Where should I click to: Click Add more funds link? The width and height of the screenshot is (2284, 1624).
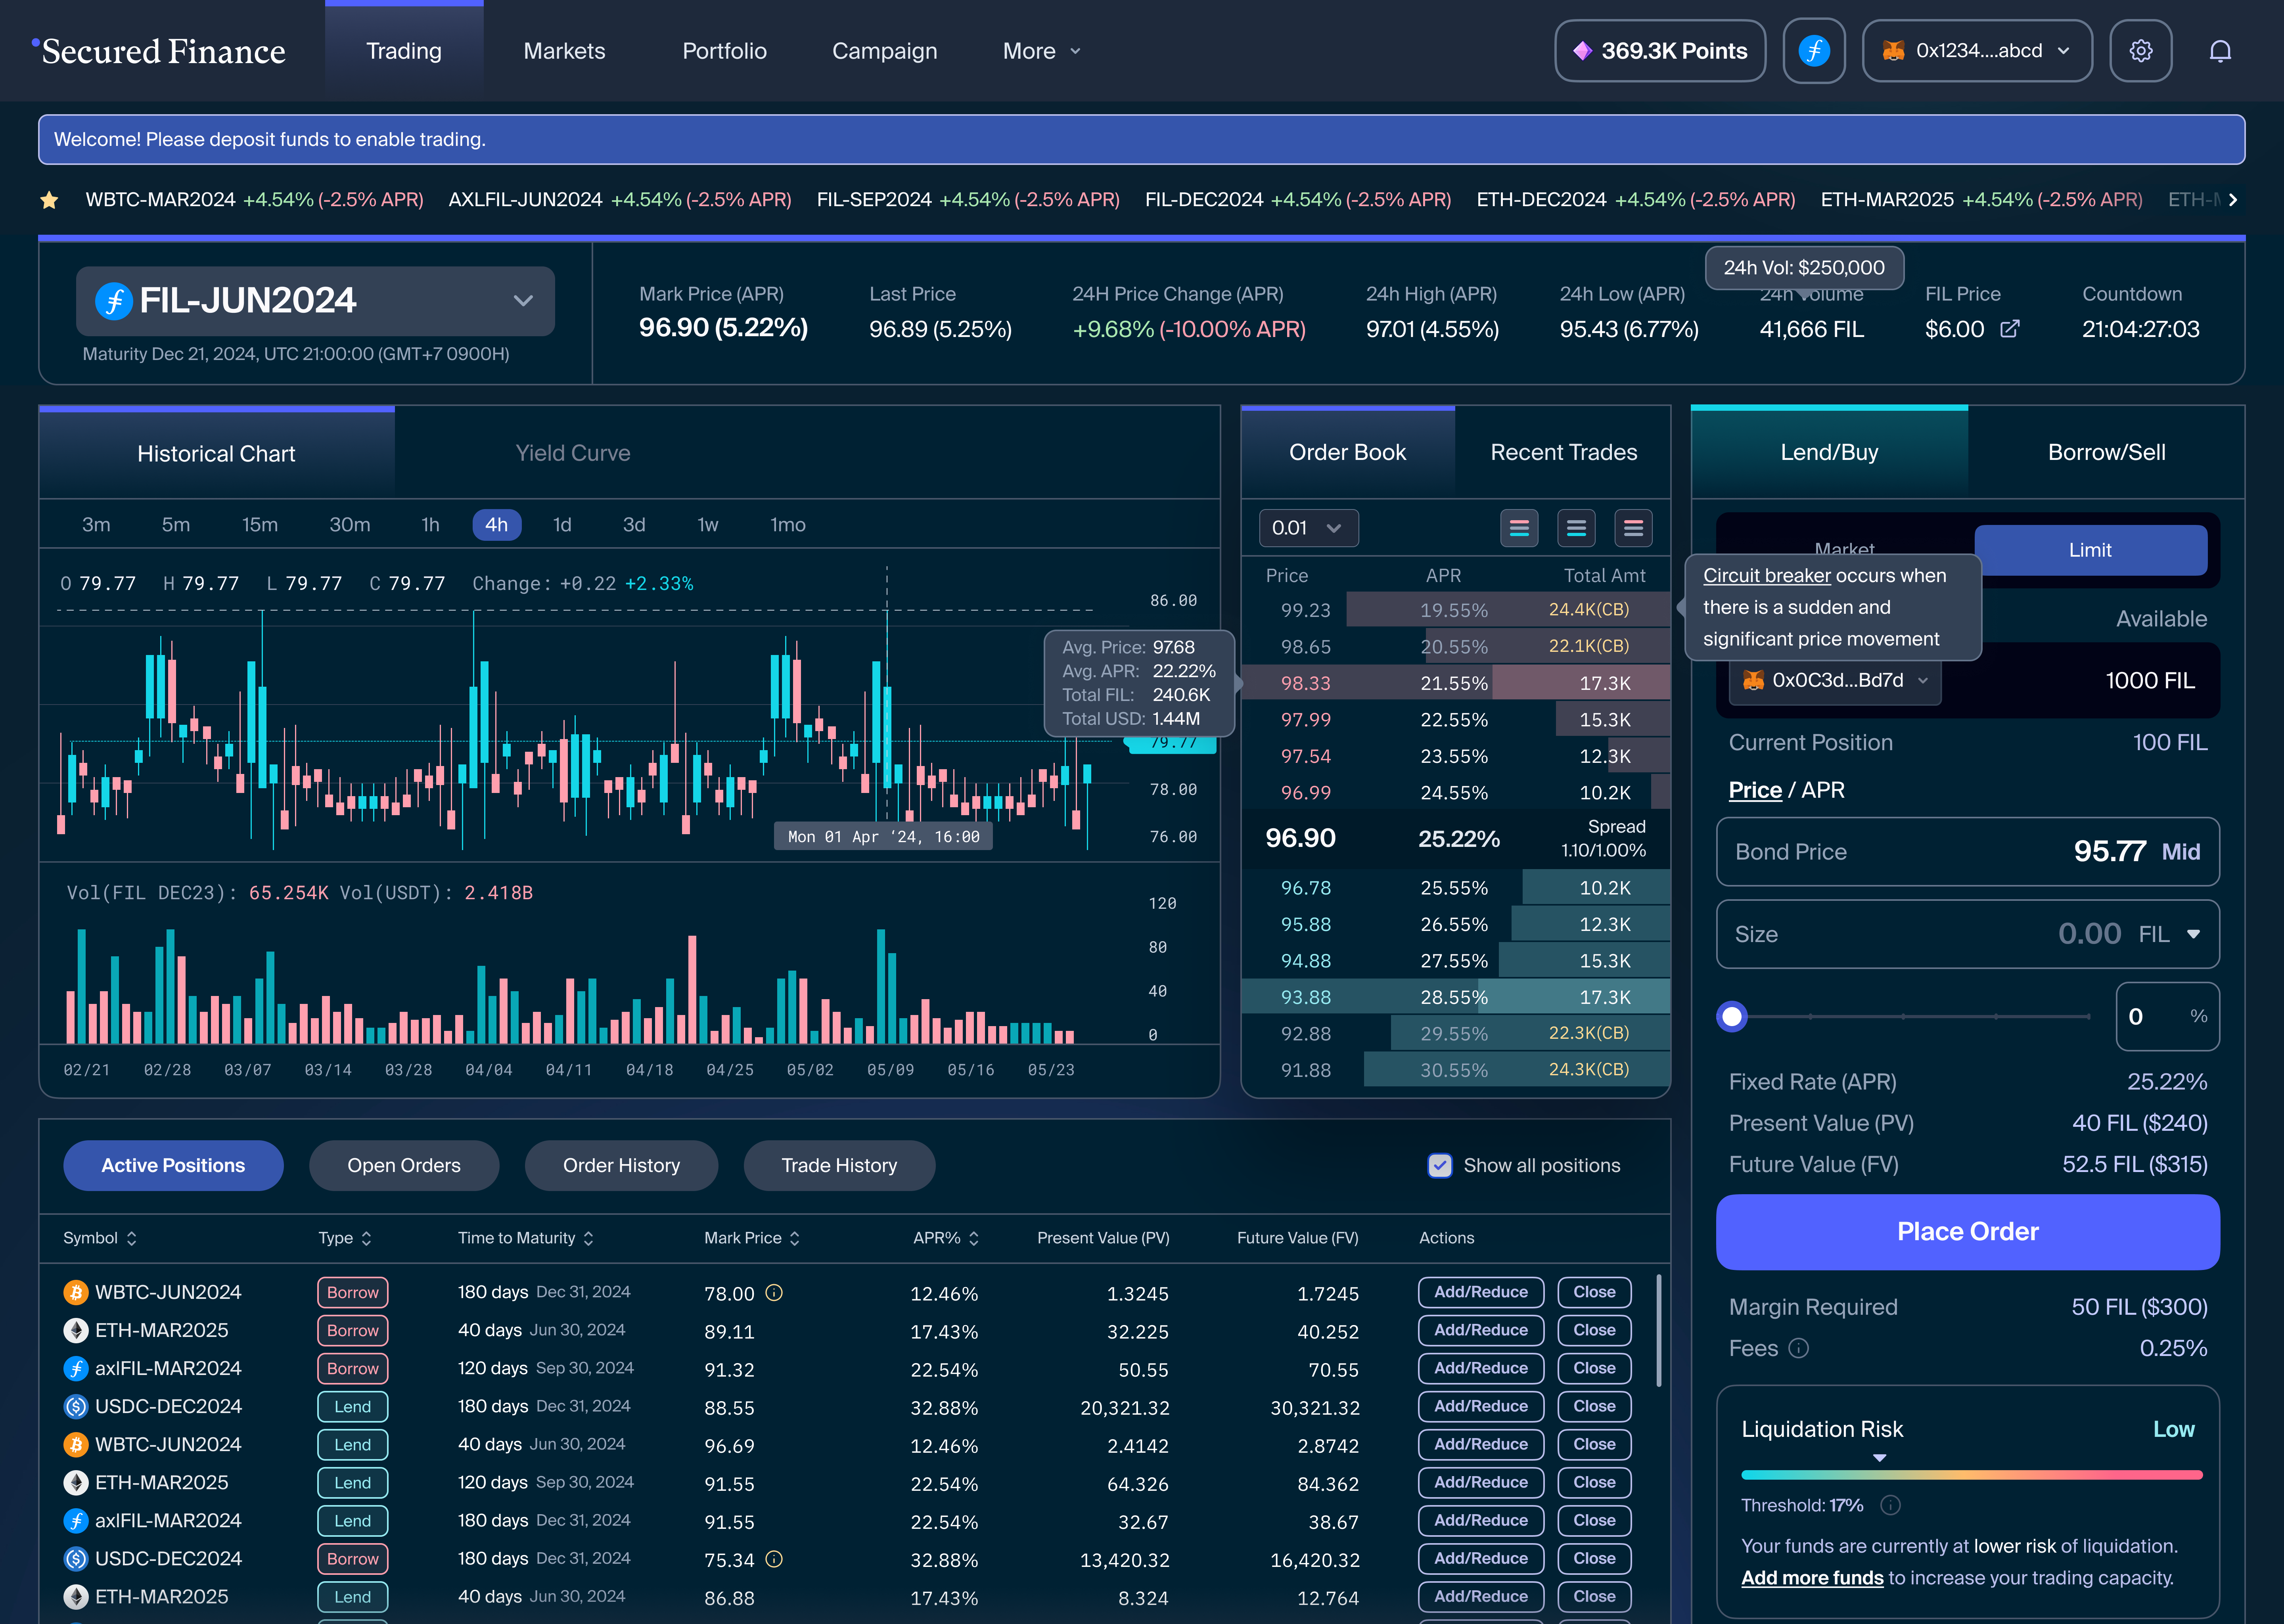pos(1812,1578)
